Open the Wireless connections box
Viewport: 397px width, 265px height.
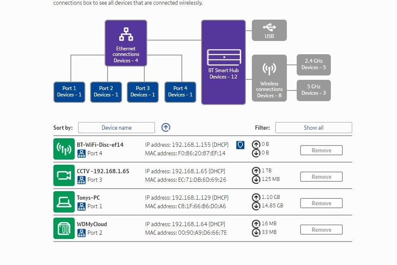tap(269, 78)
